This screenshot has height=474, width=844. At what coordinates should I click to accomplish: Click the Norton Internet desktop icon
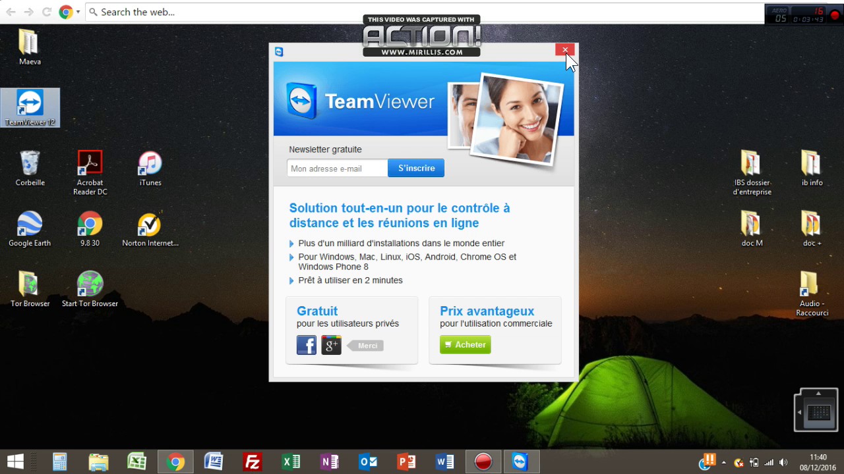coord(150,228)
